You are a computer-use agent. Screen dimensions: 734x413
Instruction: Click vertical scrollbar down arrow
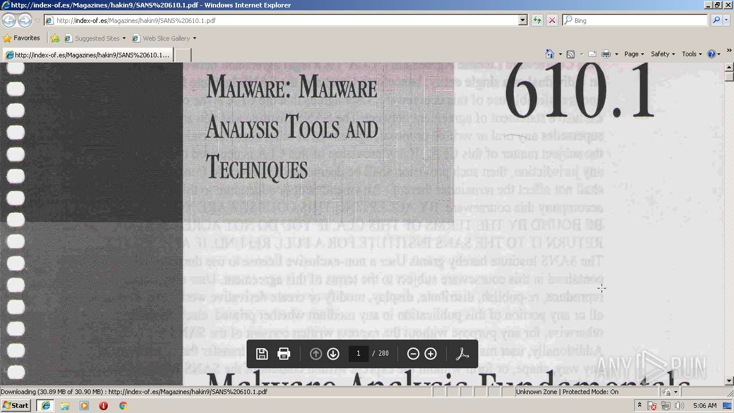pos(729,381)
